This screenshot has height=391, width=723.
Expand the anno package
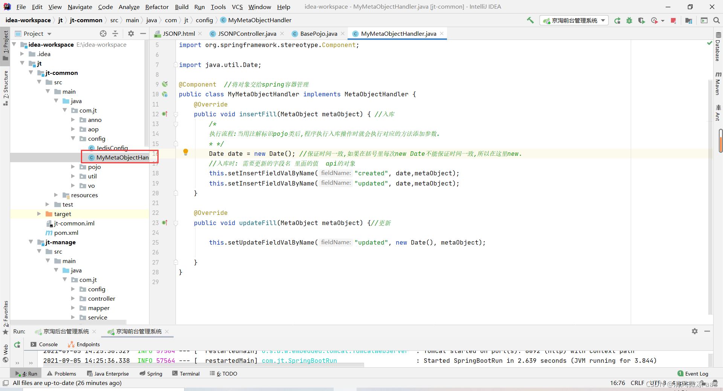tap(73, 120)
